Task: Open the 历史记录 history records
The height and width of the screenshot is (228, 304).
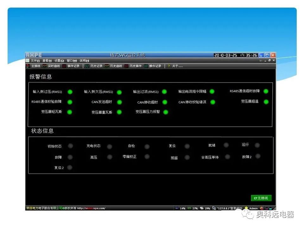Action: point(94,66)
